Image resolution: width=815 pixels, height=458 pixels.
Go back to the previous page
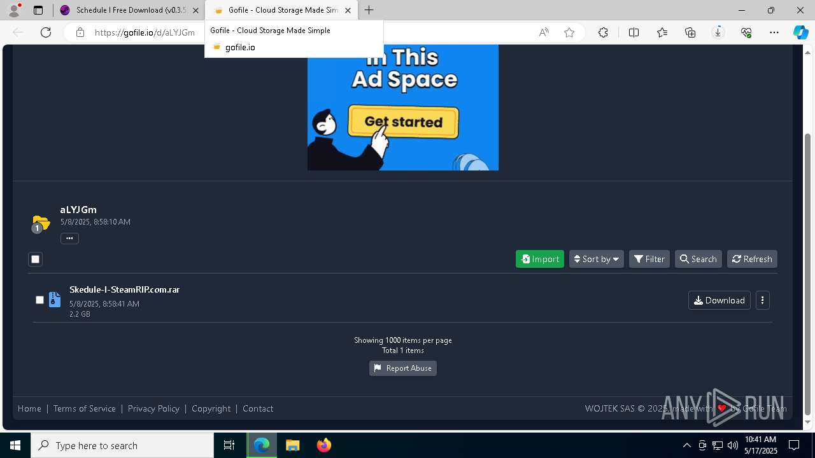[x=18, y=32]
